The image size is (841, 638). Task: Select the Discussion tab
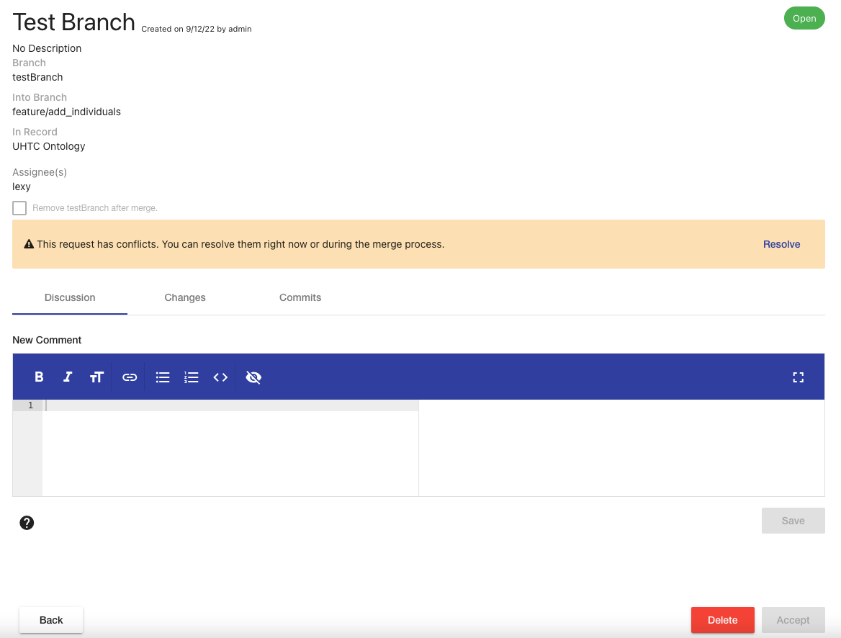click(x=70, y=297)
